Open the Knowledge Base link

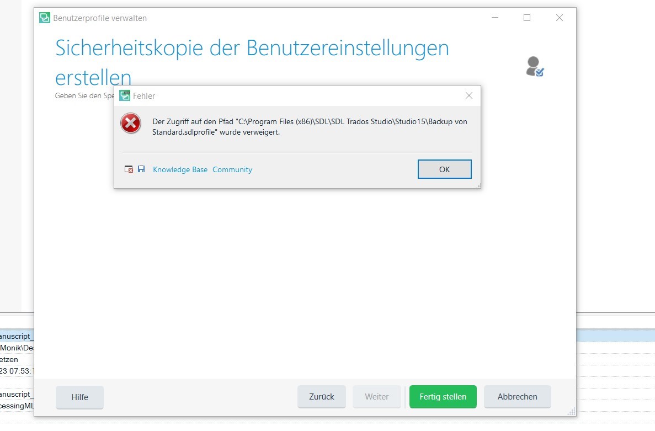point(180,169)
